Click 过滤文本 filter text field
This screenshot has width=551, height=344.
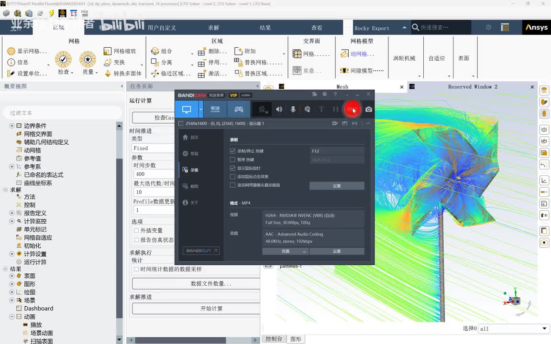pos(62,113)
